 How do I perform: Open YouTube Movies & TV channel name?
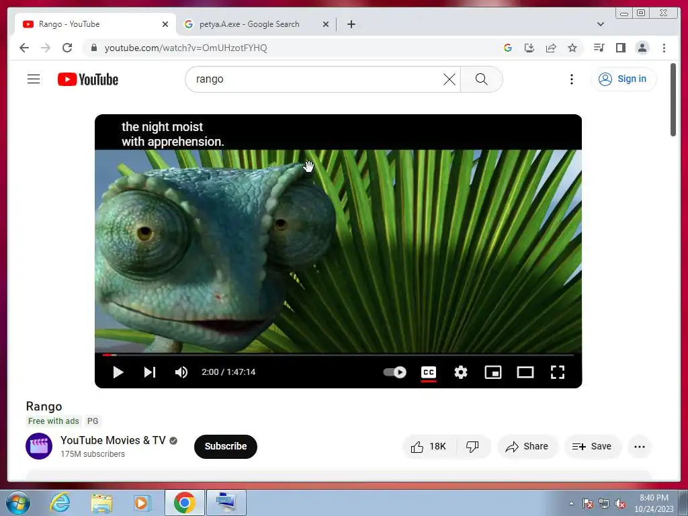[x=113, y=440]
